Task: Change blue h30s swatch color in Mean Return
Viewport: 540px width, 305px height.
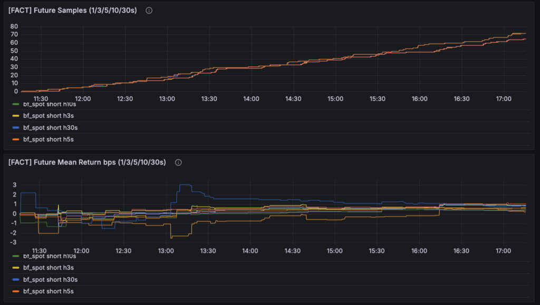Action: click(15, 280)
